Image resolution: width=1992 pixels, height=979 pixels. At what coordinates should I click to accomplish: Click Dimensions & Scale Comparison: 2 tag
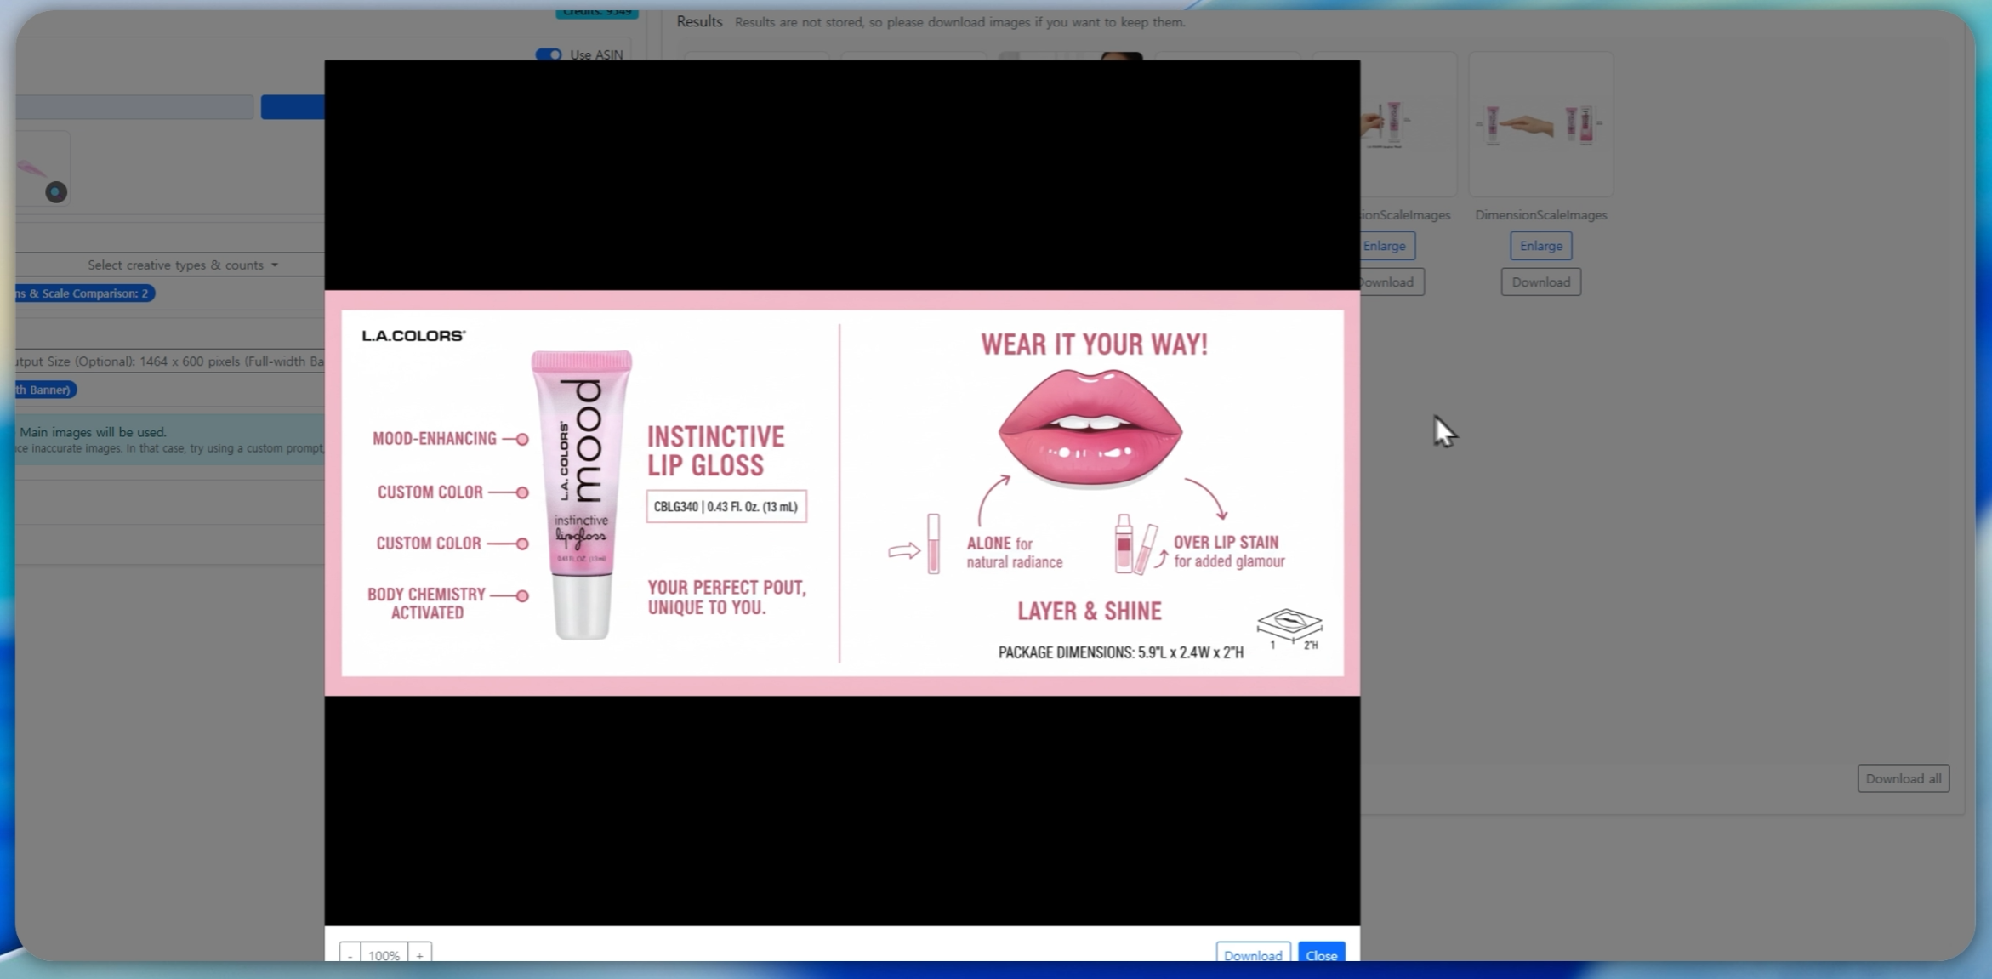(83, 293)
